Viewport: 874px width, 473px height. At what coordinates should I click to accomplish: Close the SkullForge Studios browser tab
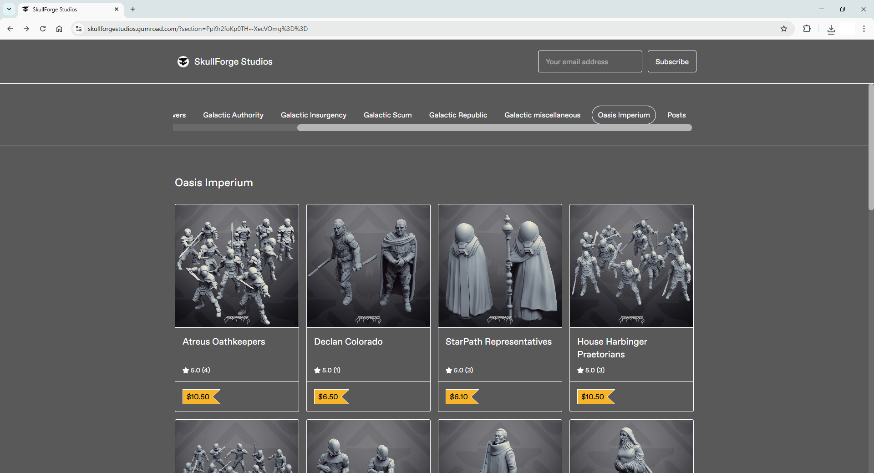pos(117,9)
